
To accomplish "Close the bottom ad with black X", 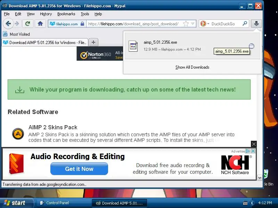I will pyautogui.click(x=254, y=144).
